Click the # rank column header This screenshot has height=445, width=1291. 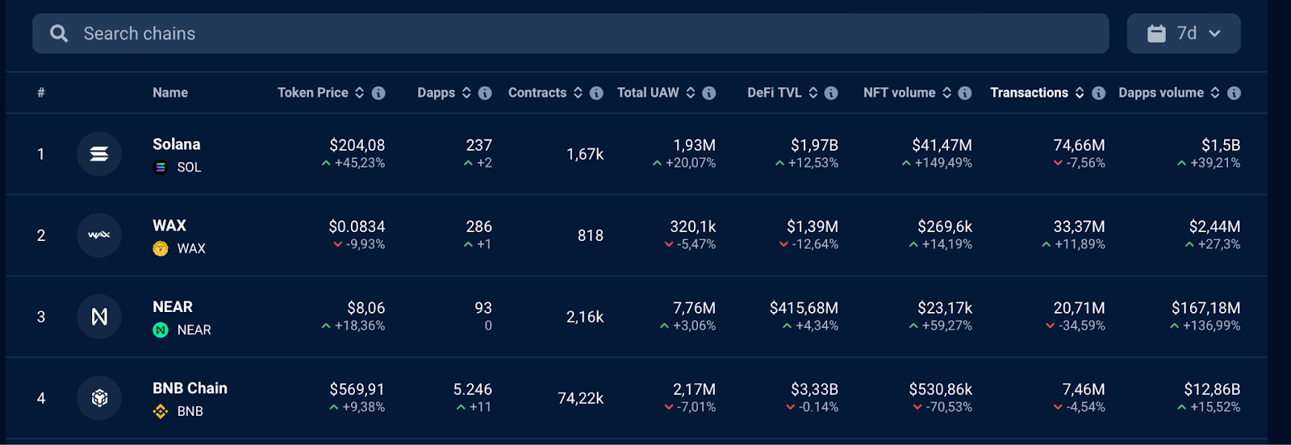click(x=41, y=93)
